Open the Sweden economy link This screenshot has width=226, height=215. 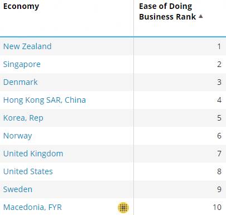[x=18, y=189]
